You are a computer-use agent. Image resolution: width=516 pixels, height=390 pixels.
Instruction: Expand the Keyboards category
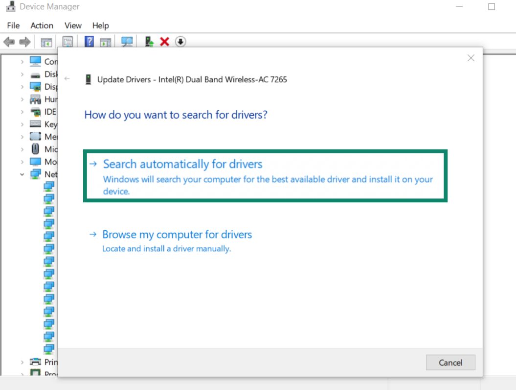tap(22, 124)
